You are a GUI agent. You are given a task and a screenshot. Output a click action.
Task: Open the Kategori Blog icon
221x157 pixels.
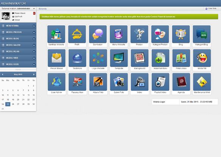point(202,34)
